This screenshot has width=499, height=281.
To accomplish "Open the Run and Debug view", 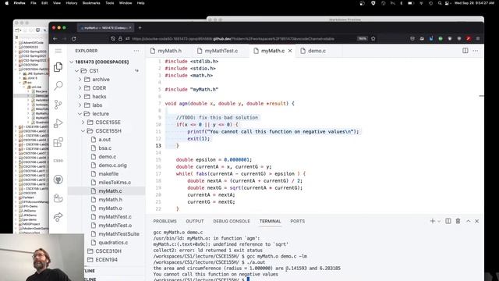I will pyautogui.click(x=58, y=123).
